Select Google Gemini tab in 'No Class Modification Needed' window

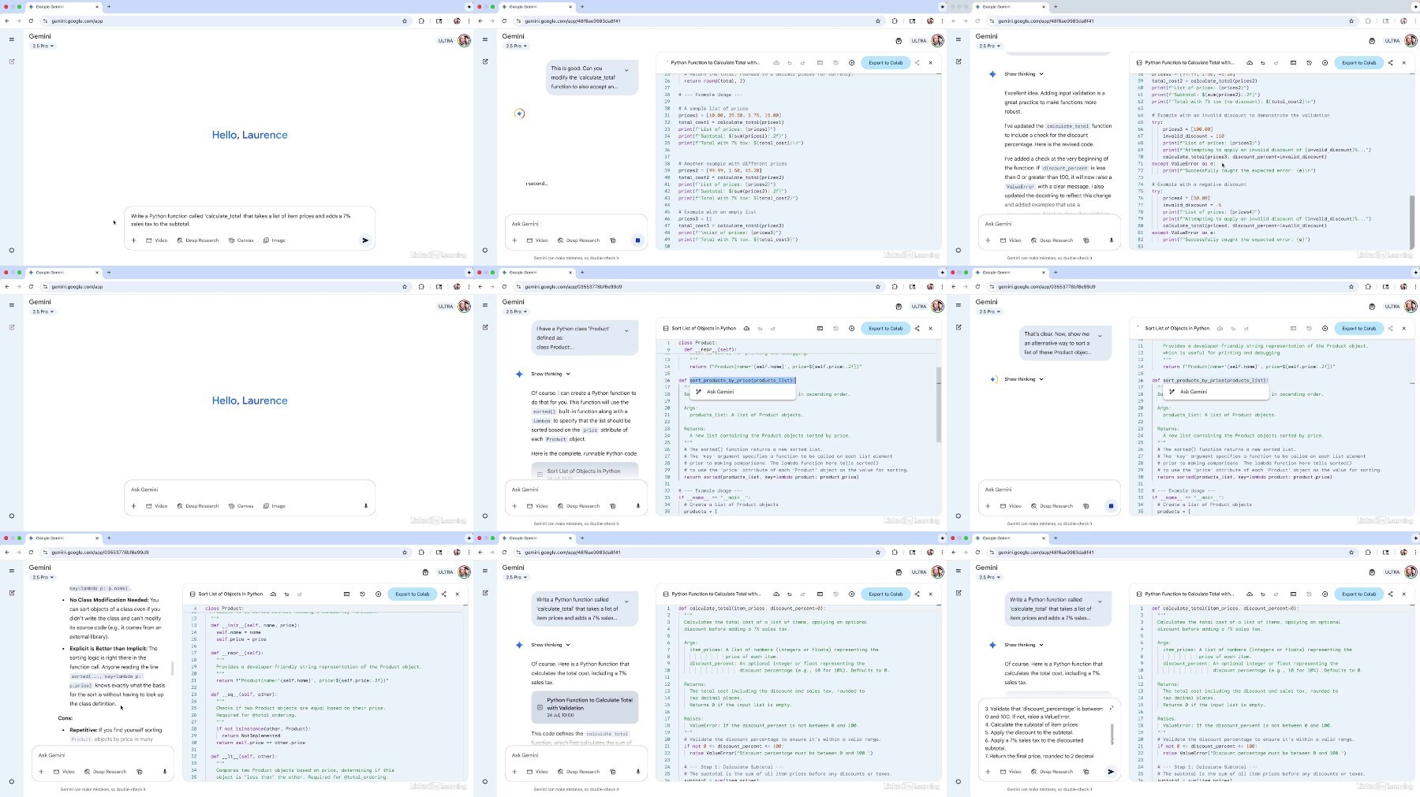click(63, 538)
